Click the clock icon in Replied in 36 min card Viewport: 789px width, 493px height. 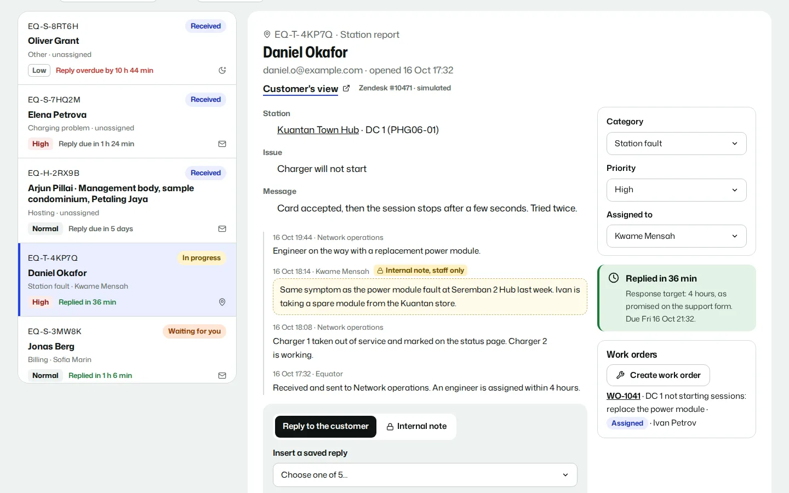[614, 278]
